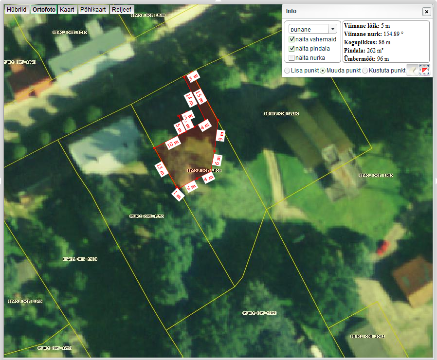Close the Info panel
Screen dimensions: 437x360
pyautogui.click(x=426, y=11)
